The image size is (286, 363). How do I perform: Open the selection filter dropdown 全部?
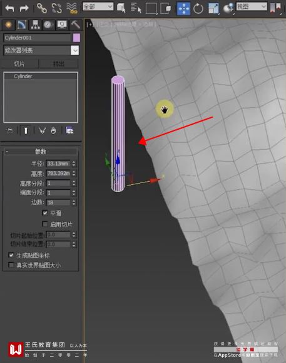tap(98, 7)
